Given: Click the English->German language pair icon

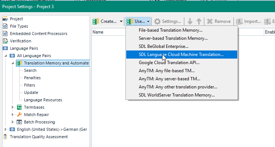Looking at the screenshot, I should 12,129.
